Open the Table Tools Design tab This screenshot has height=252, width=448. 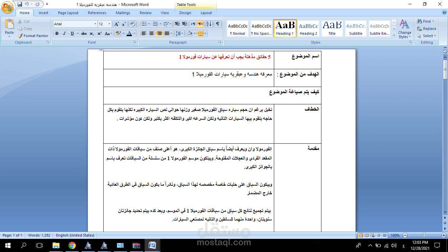coord(185,13)
